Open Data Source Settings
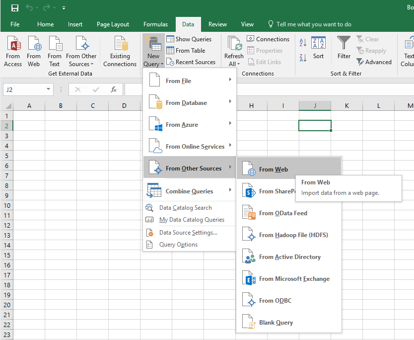The height and width of the screenshot is (340, 414). (189, 233)
